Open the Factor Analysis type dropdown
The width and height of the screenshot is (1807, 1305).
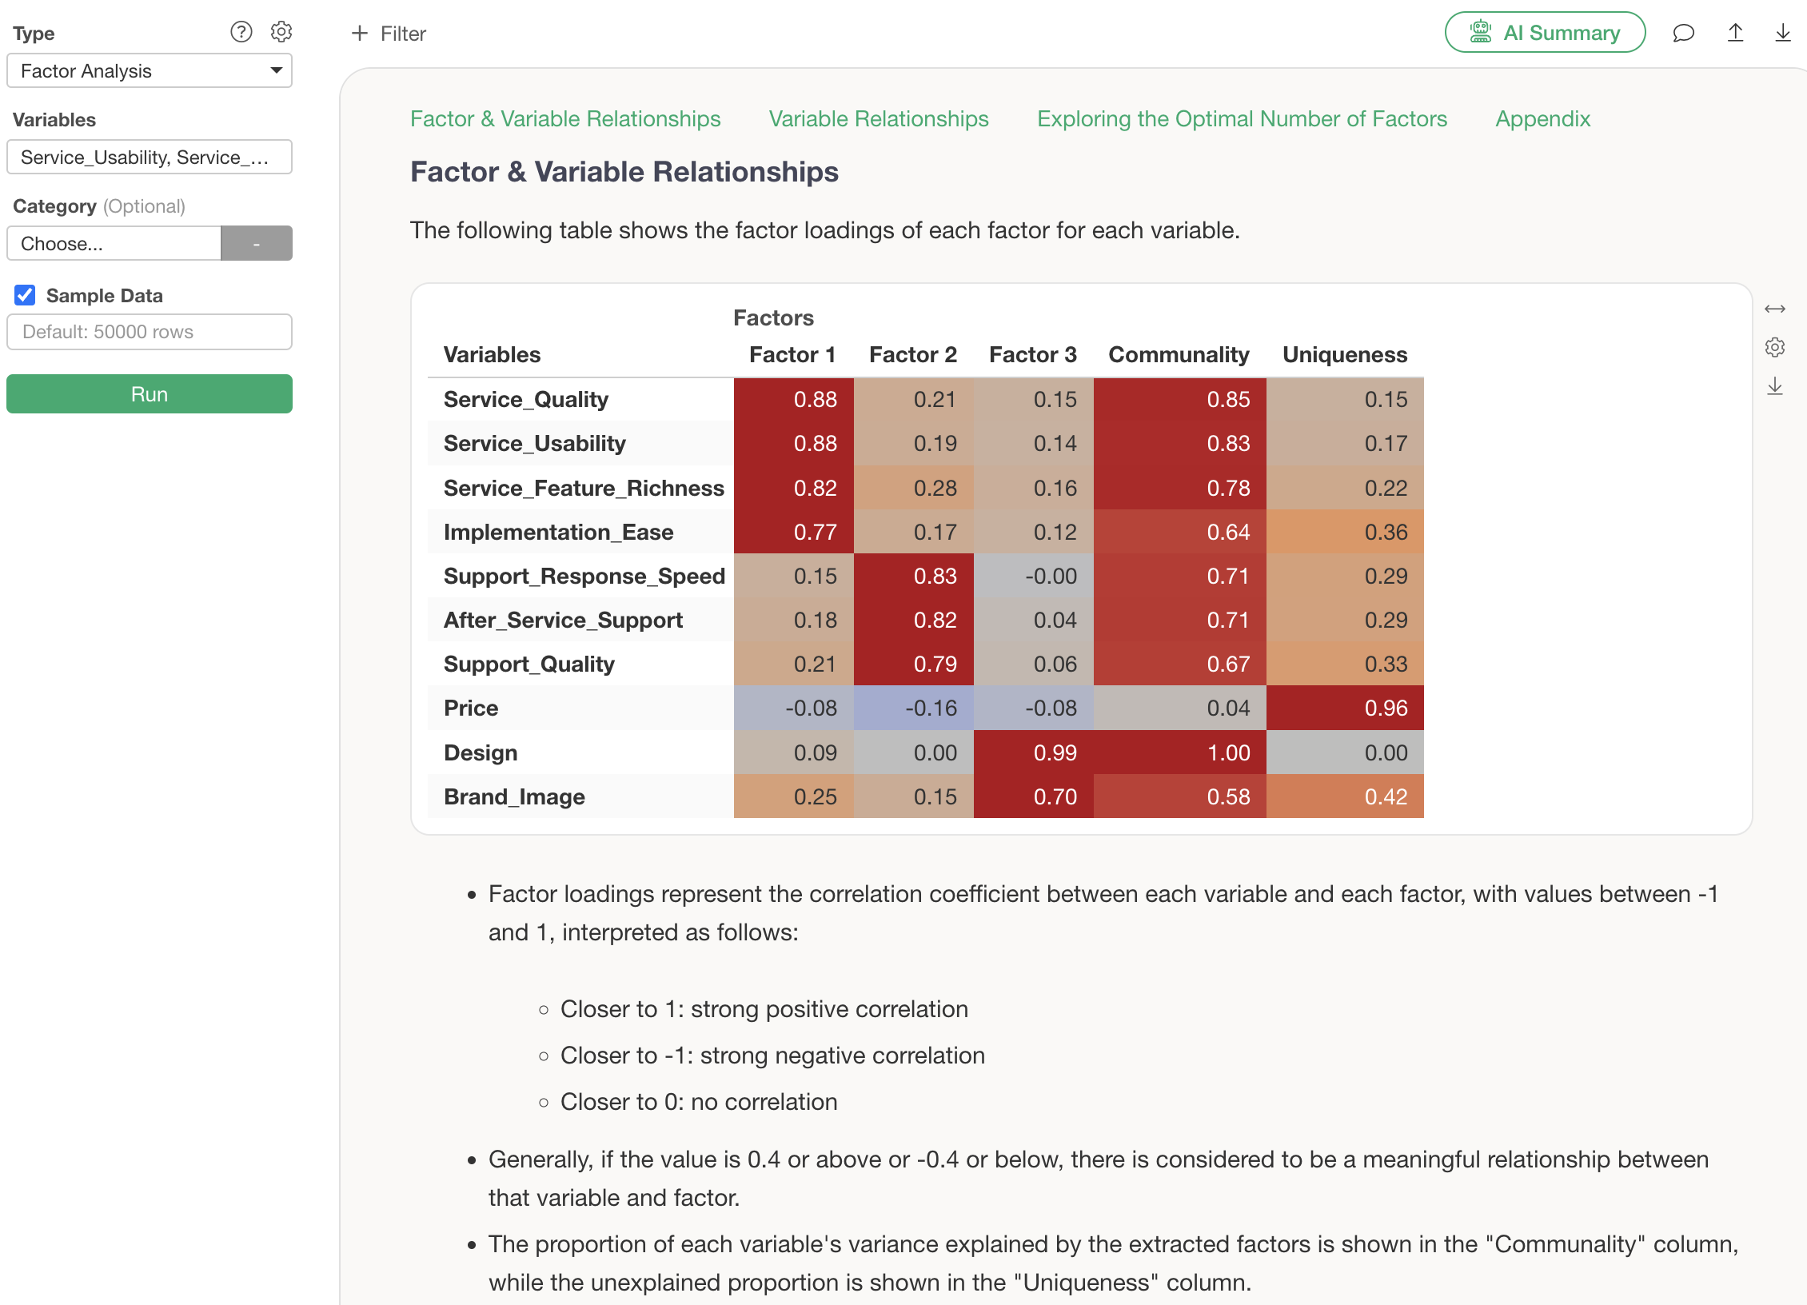(150, 71)
